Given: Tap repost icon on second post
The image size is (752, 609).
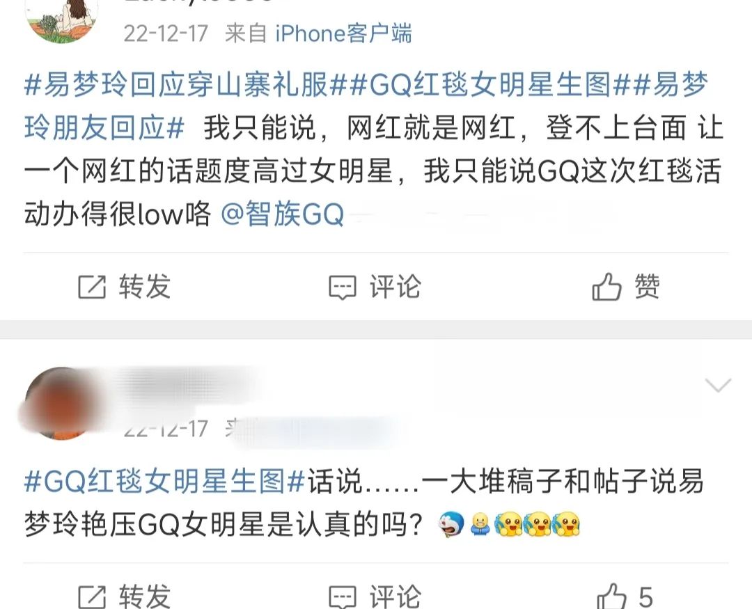Looking at the screenshot, I should coord(92,596).
